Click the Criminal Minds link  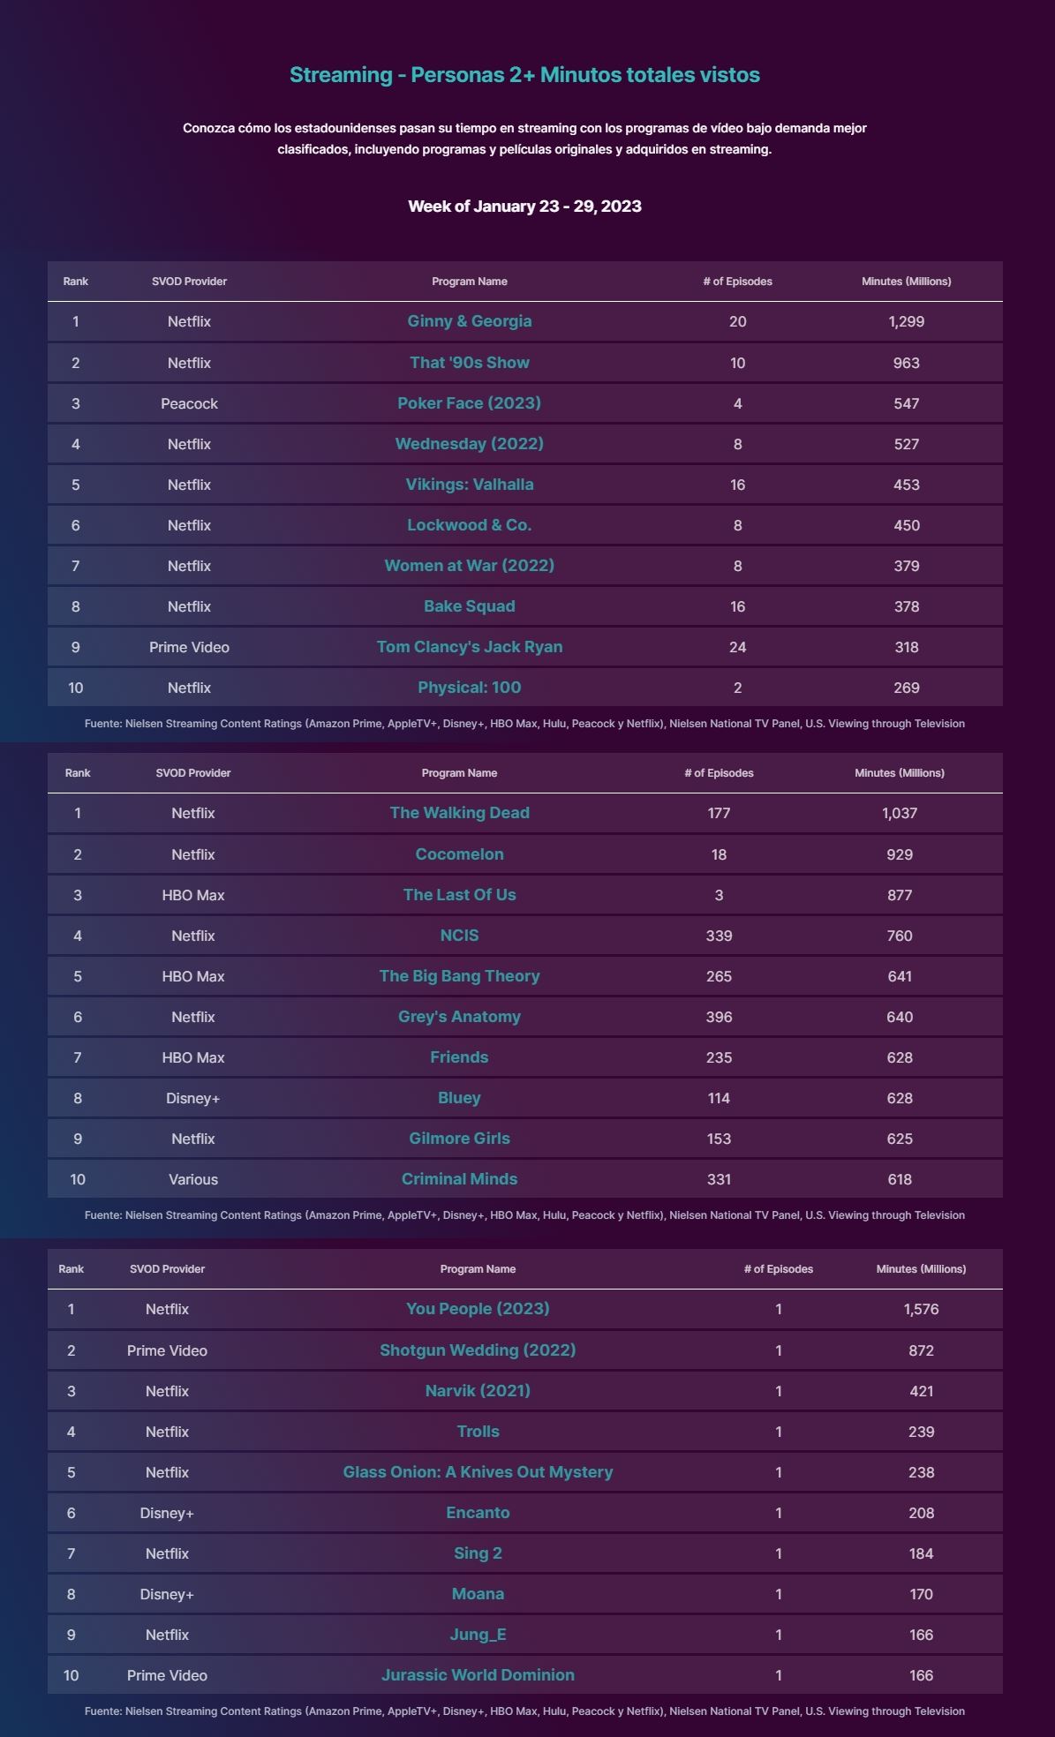pyautogui.click(x=459, y=1179)
